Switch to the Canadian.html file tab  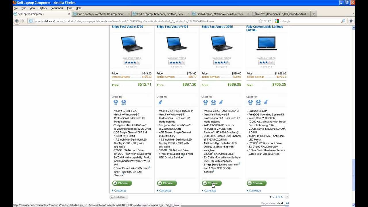(x=281, y=14)
